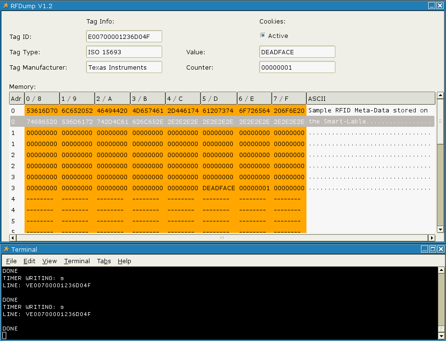
Task: Select memory cell 00000001 in table
Action: point(255,188)
